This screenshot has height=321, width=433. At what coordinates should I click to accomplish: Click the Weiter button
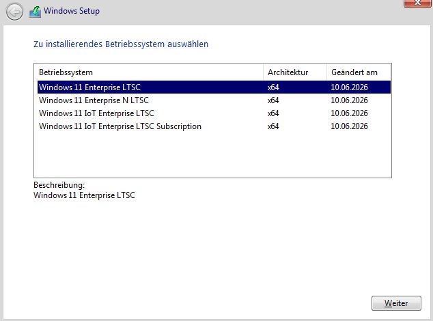(396, 303)
